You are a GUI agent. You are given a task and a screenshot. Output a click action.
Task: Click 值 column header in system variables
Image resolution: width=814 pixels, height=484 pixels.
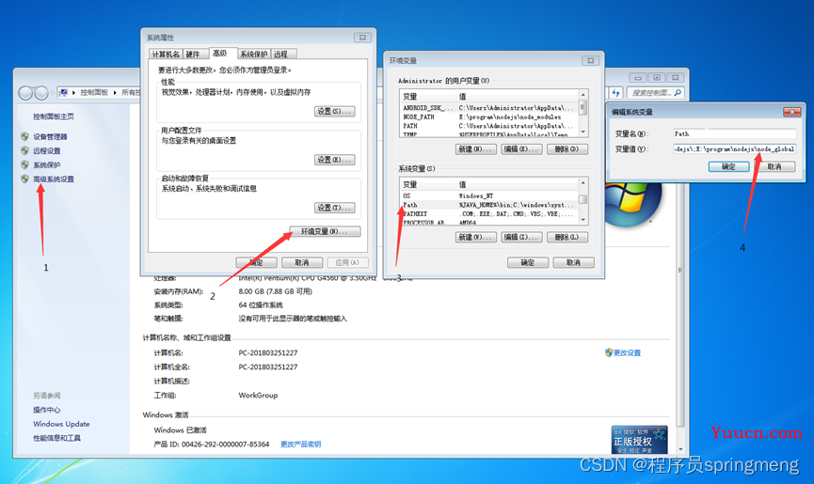(517, 184)
